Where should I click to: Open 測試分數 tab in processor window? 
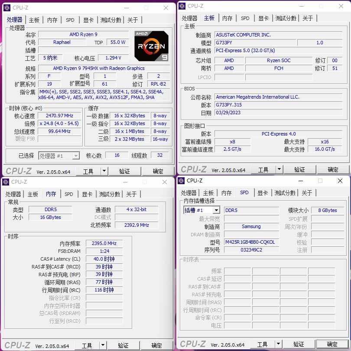[x=110, y=20]
